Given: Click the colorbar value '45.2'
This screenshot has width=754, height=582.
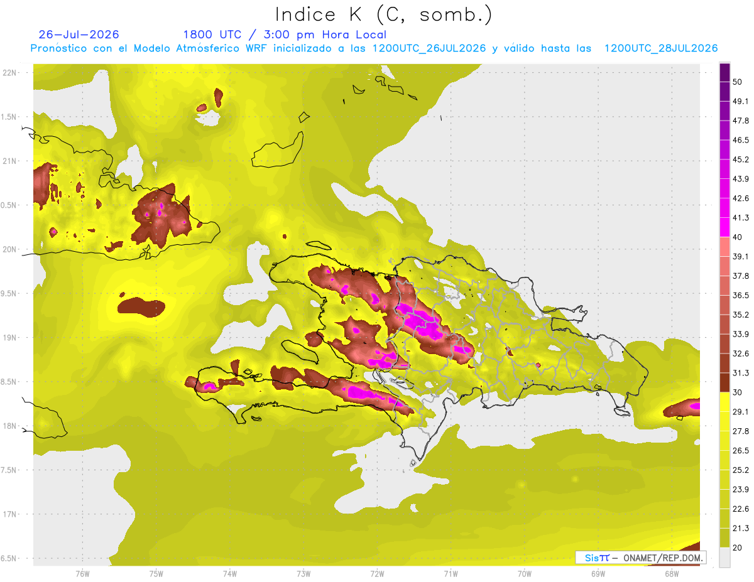Looking at the screenshot, I should (x=741, y=159).
